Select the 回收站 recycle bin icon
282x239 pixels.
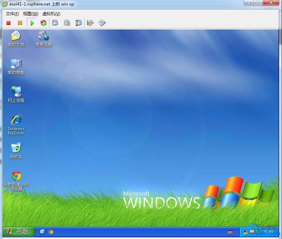(16, 151)
